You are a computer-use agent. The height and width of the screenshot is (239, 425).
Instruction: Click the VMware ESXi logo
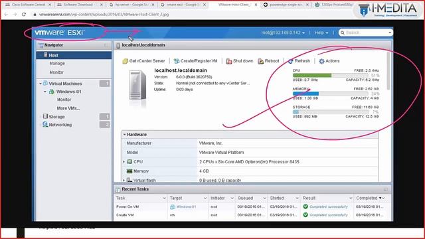(x=59, y=33)
